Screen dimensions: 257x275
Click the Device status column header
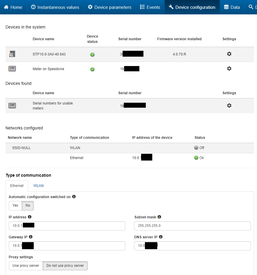click(x=92, y=39)
